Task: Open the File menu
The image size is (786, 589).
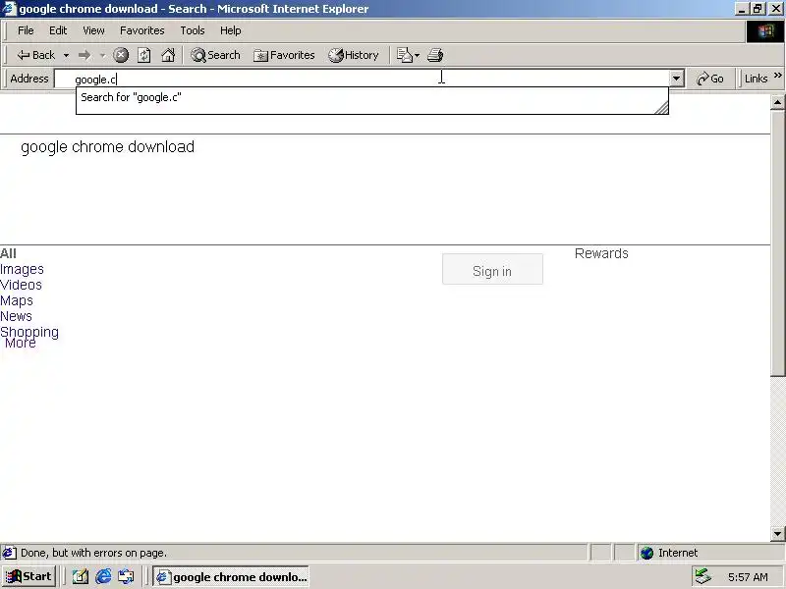Action: click(x=26, y=30)
